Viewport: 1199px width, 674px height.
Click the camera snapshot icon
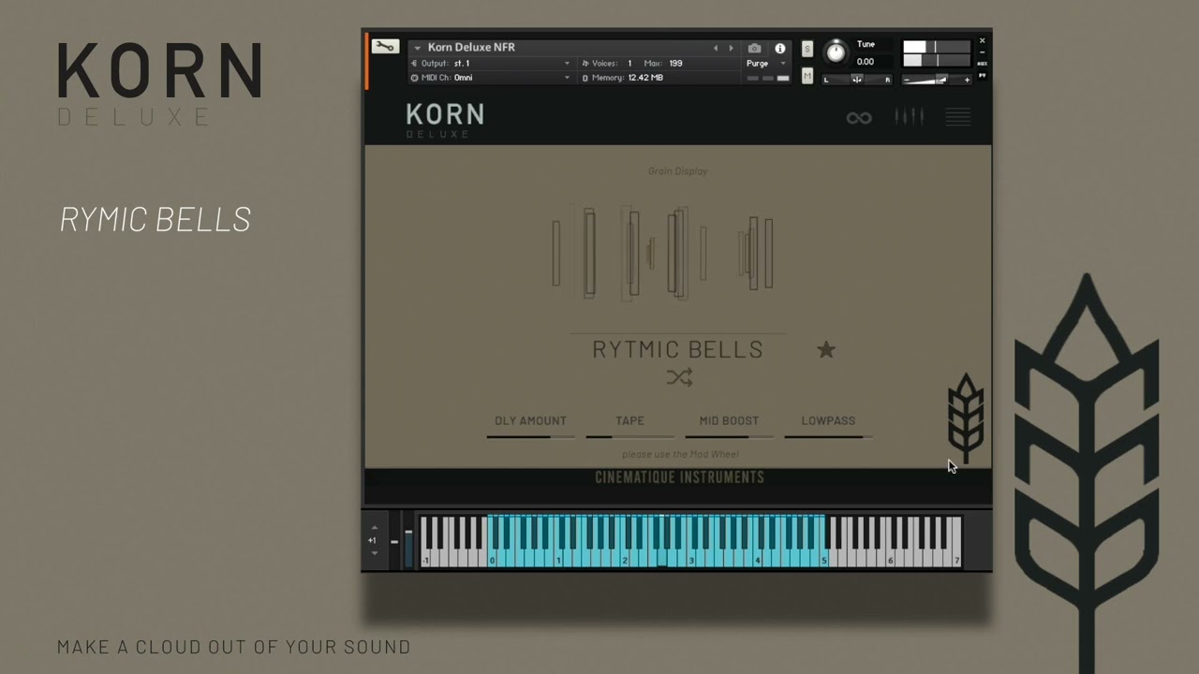coord(754,49)
